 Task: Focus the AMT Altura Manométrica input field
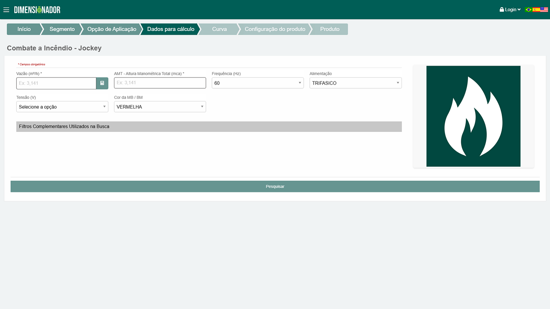tap(160, 83)
